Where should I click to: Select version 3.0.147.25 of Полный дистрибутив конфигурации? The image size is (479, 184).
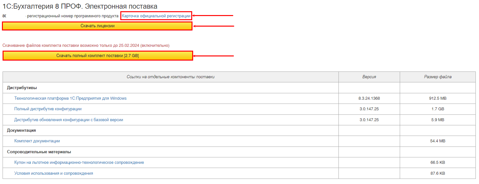369,109
